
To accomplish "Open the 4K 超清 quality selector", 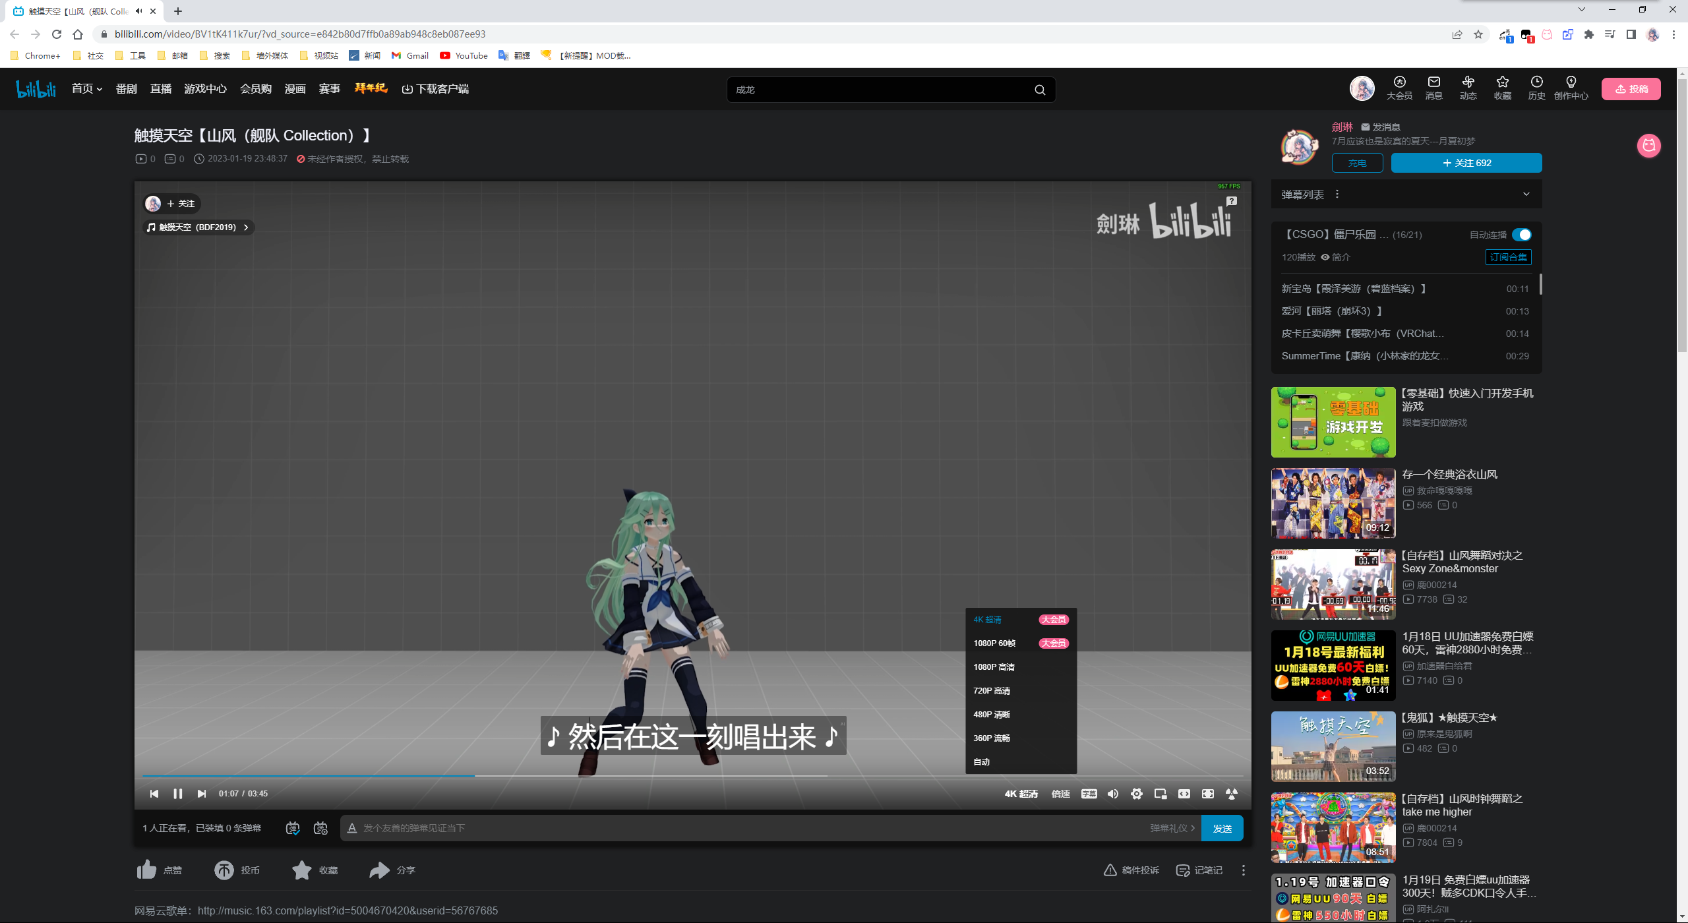I will 1021,794.
